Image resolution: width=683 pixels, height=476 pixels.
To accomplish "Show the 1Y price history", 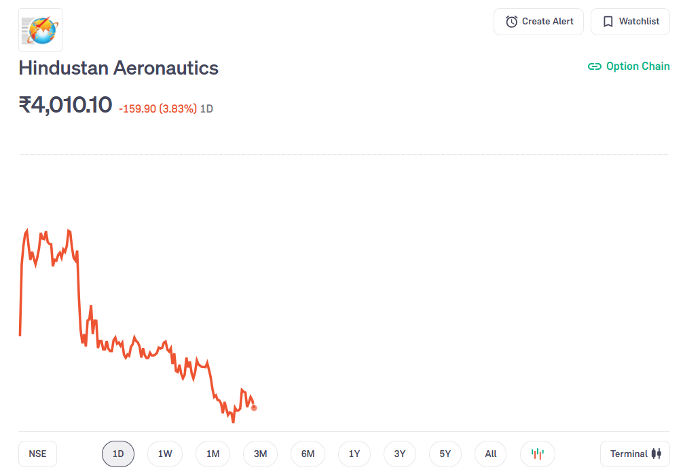I will tap(354, 454).
